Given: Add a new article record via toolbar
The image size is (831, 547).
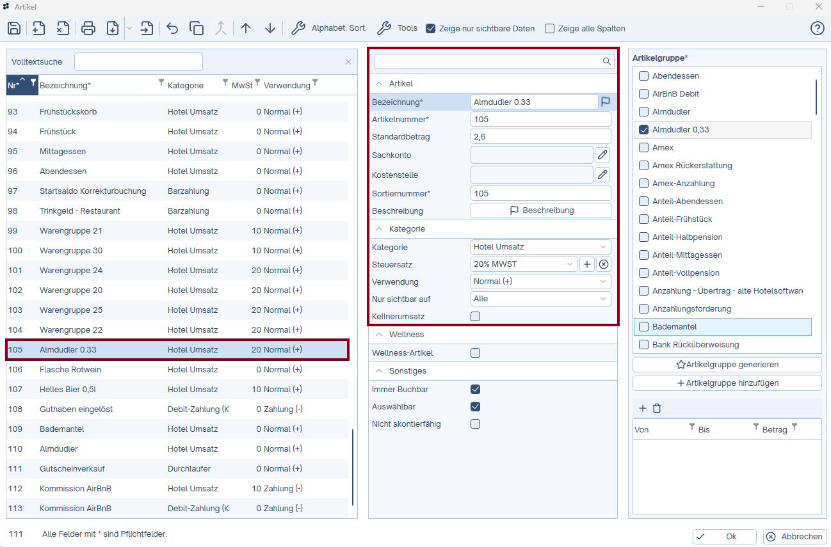Looking at the screenshot, I should click(x=38, y=28).
